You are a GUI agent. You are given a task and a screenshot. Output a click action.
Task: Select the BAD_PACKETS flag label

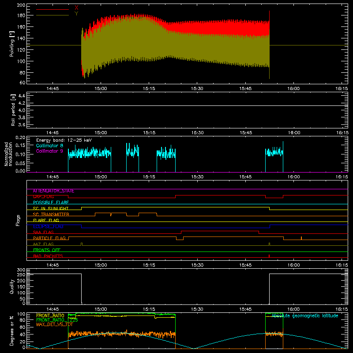[48, 256]
